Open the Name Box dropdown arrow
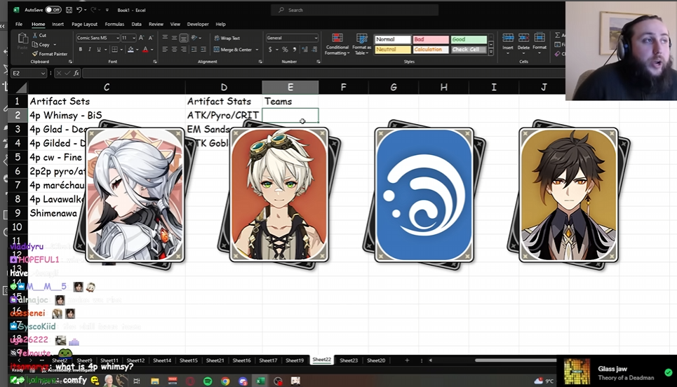 click(x=43, y=73)
